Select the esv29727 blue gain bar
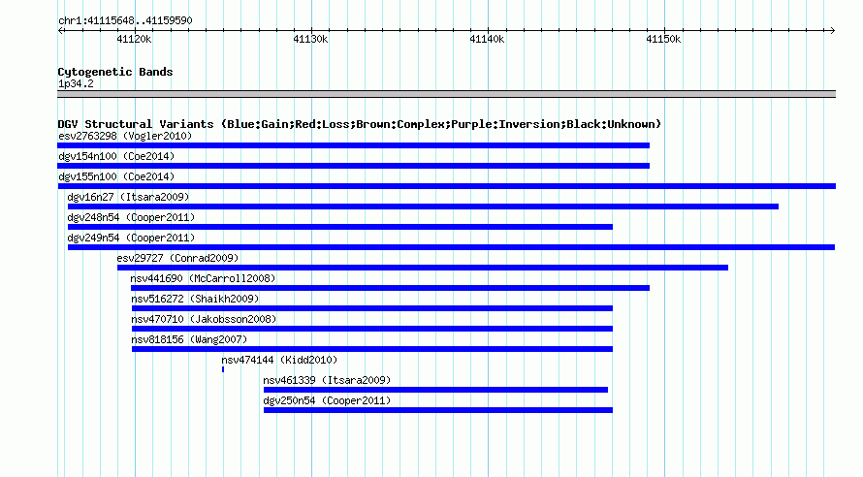 423,268
